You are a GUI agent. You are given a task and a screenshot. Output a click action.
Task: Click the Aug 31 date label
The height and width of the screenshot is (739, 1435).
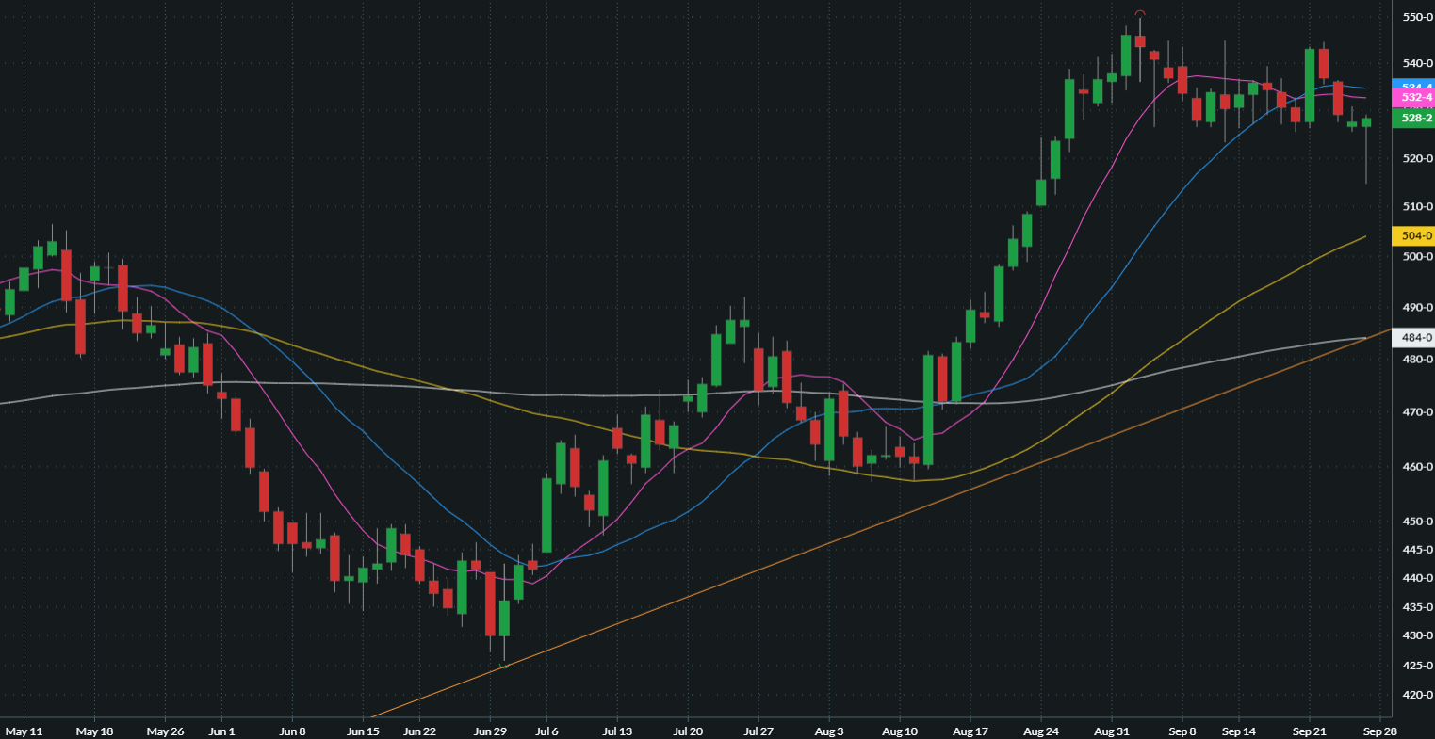pos(1112,731)
